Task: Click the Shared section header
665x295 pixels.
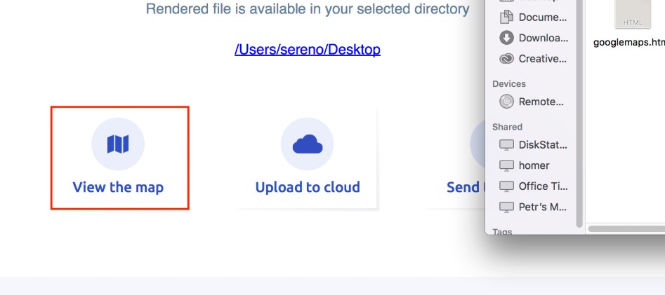Action: coord(507,127)
